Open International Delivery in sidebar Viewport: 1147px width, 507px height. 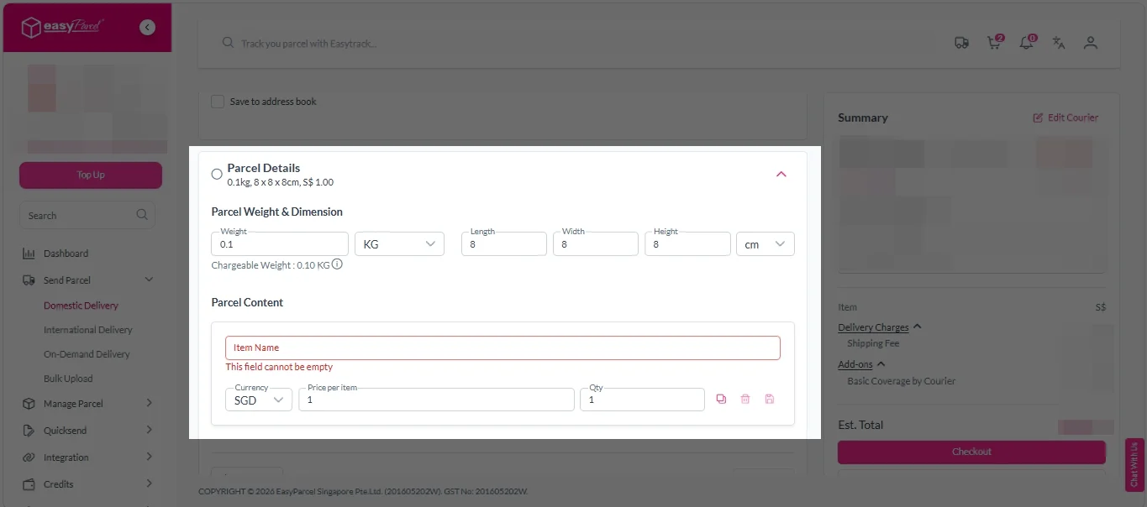pos(88,330)
